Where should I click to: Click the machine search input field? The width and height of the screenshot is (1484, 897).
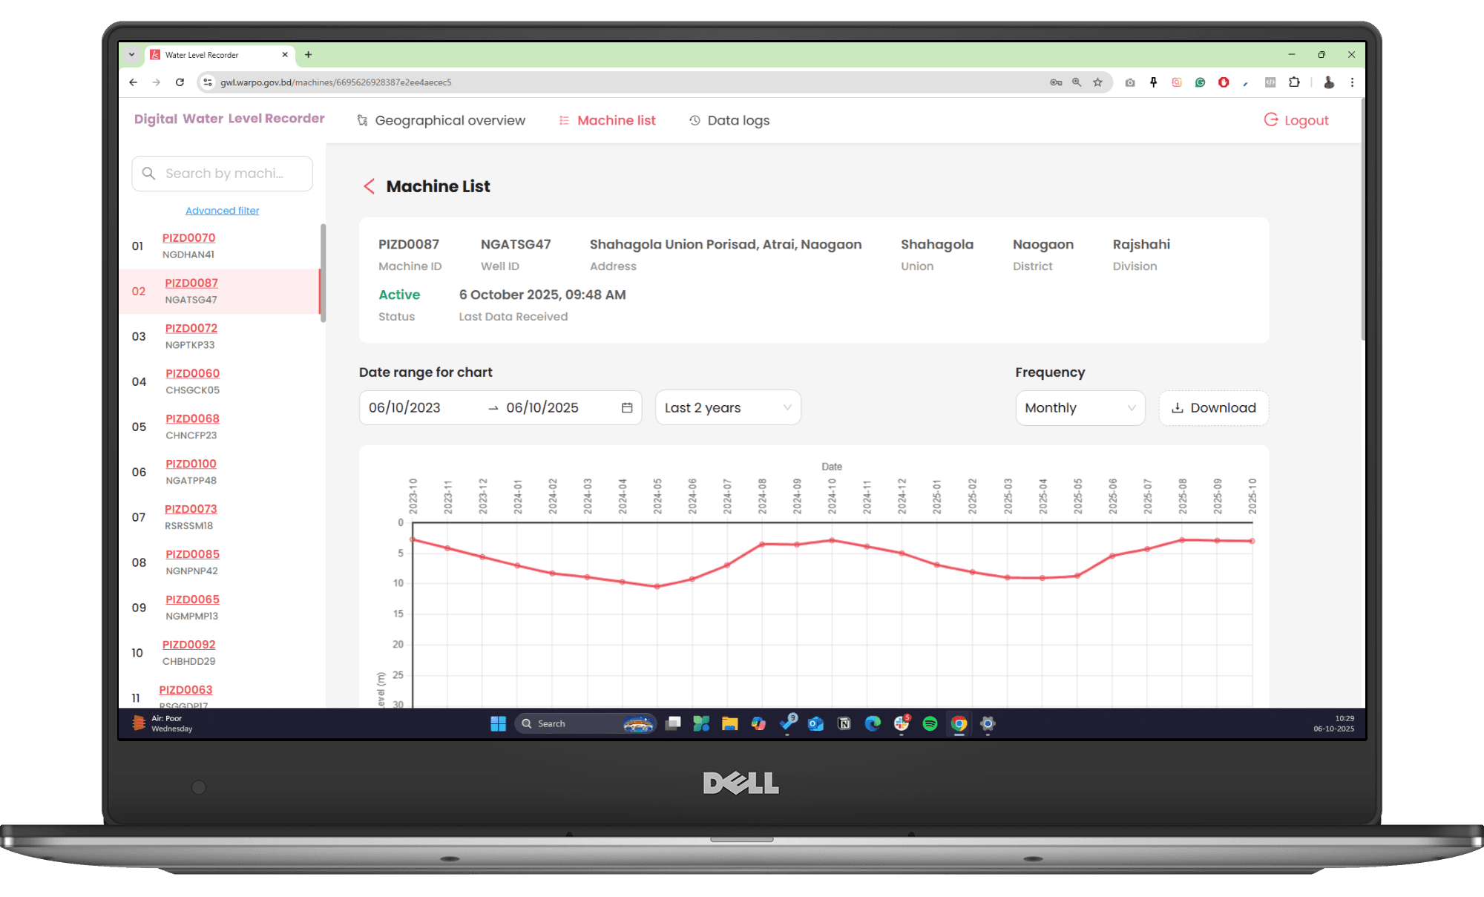(223, 174)
